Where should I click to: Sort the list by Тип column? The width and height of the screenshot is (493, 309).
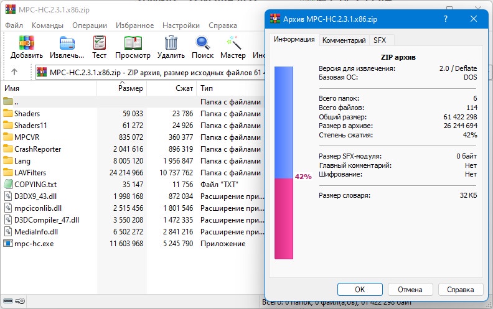(231, 88)
